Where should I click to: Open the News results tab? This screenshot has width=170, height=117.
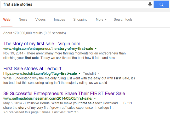[x=23, y=20]
